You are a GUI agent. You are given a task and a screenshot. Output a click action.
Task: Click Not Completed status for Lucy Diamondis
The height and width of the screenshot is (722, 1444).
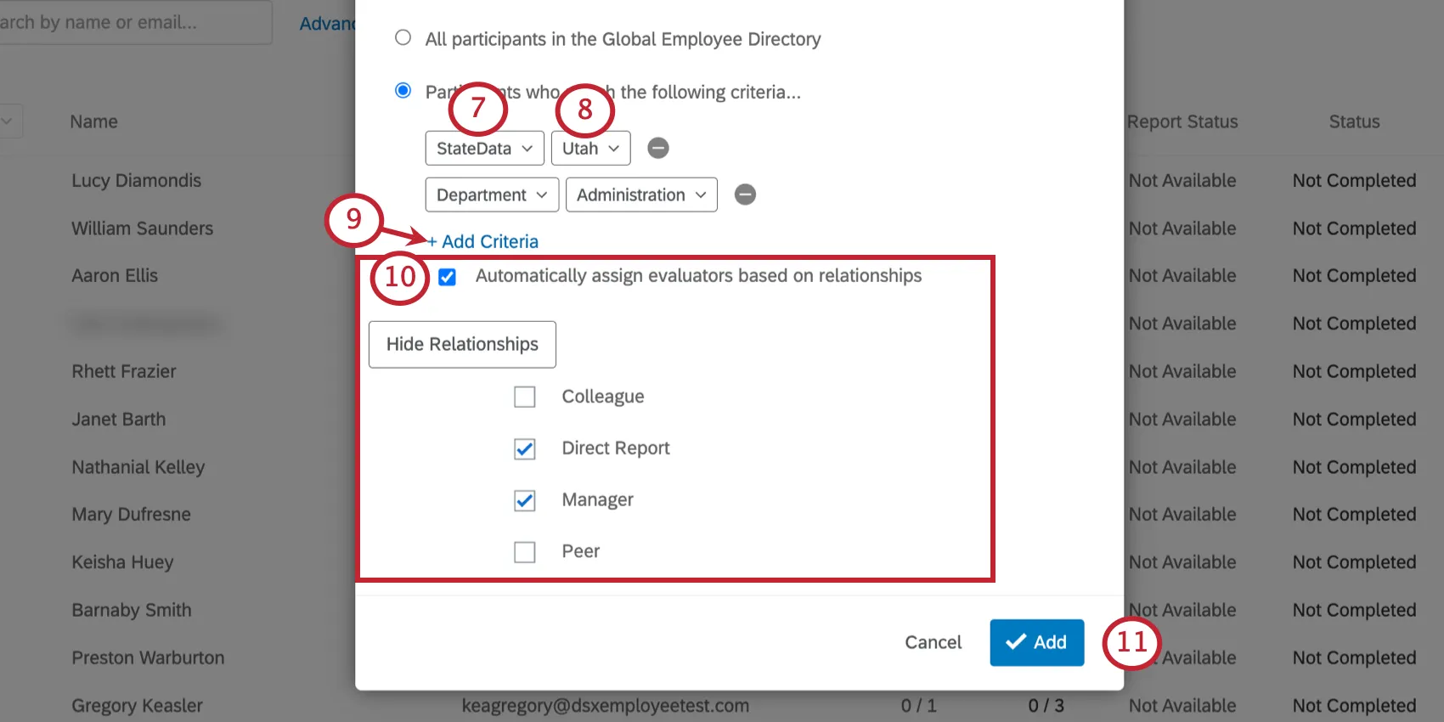(x=1354, y=180)
